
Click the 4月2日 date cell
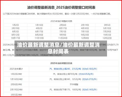39,28
